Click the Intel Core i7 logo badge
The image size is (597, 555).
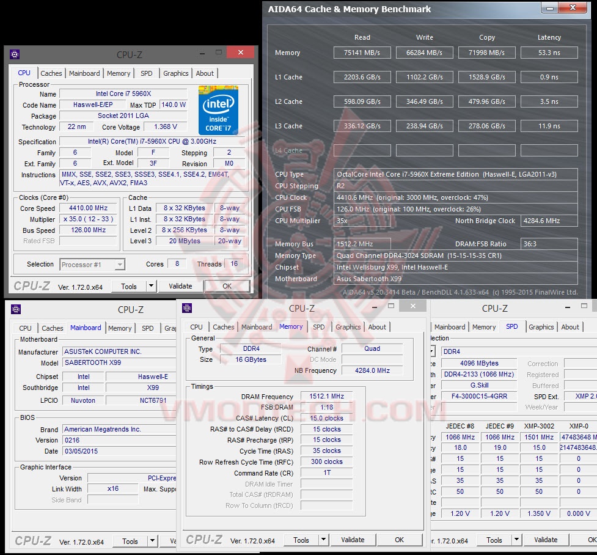click(x=218, y=110)
